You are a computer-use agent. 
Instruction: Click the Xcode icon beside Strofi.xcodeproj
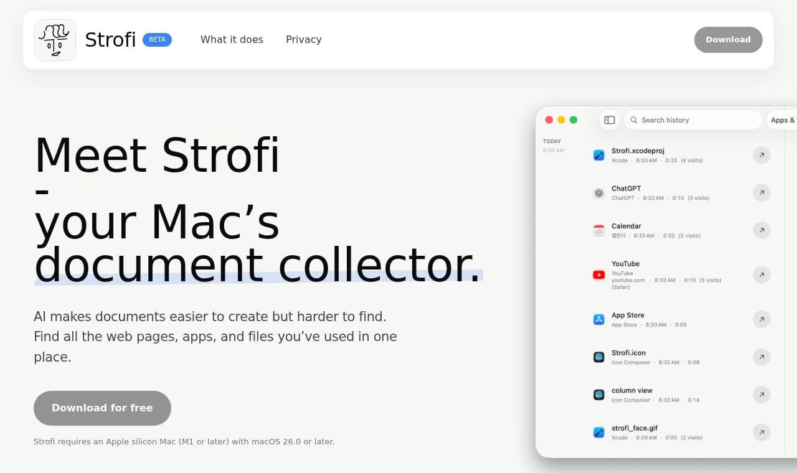tap(599, 155)
